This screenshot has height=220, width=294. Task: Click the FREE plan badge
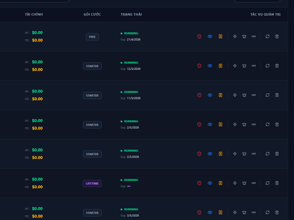[x=92, y=37]
